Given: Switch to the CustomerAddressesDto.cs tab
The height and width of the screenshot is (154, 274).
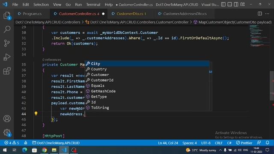Looking at the screenshot, I should (x=185, y=14).
